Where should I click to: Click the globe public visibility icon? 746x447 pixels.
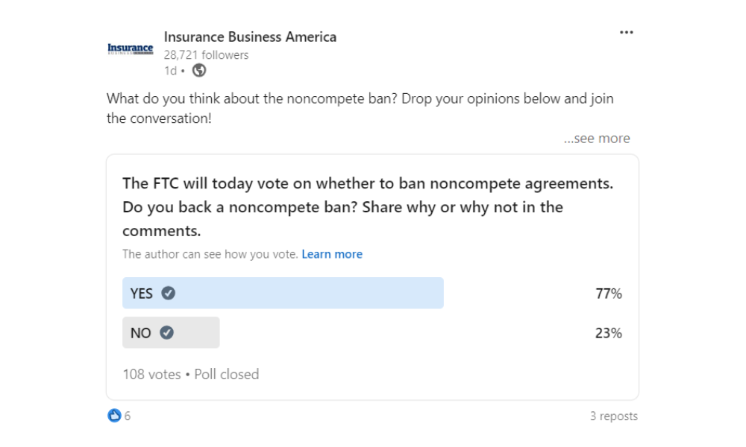click(x=198, y=71)
